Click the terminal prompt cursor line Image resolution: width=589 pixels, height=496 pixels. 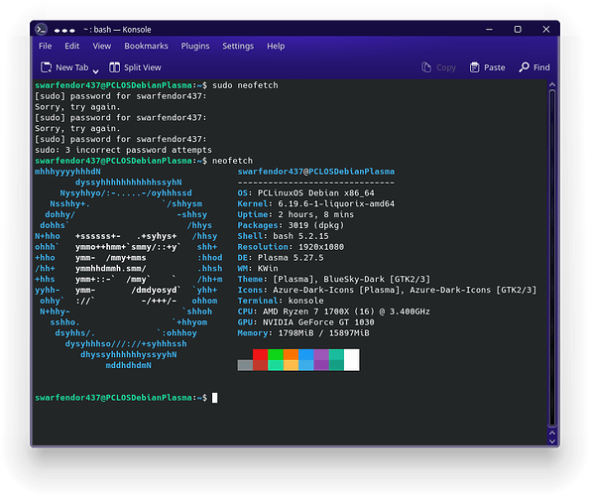click(x=126, y=398)
